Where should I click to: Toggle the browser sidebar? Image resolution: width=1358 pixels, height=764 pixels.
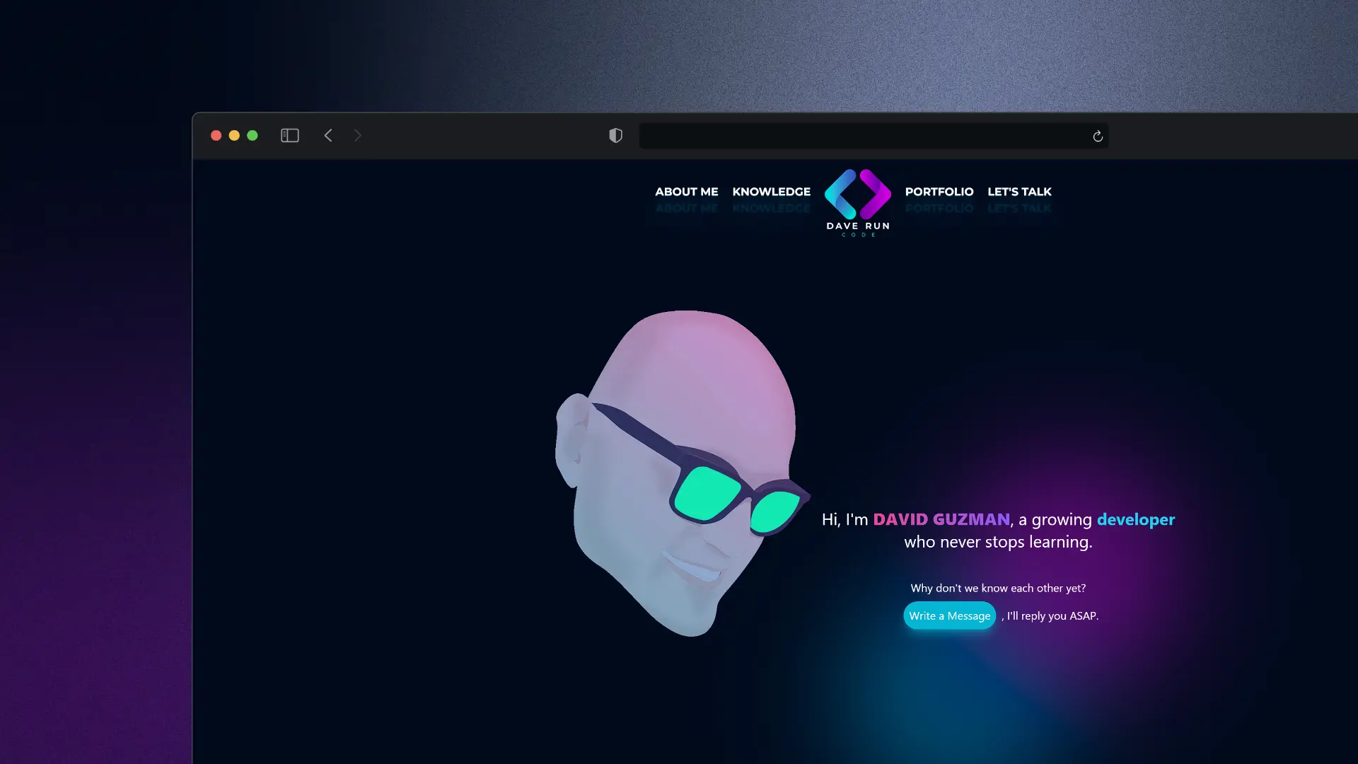[290, 135]
